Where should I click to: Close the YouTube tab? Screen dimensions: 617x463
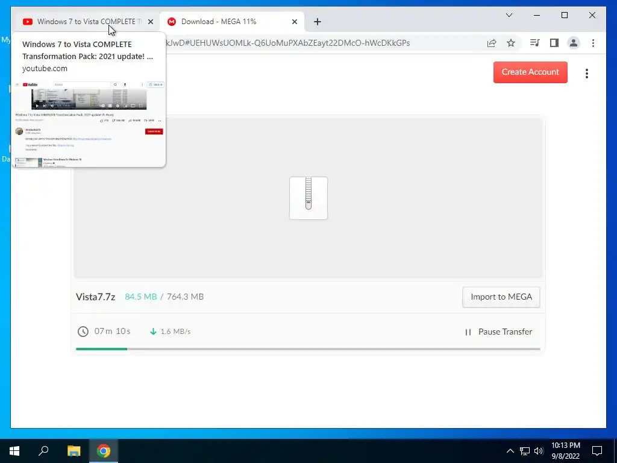tap(150, 22)
